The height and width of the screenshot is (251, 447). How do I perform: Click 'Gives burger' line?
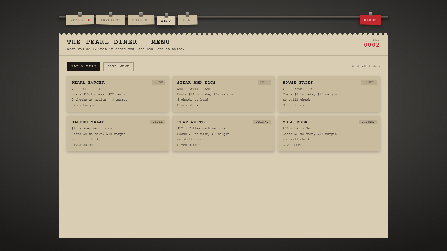point(83,105)
